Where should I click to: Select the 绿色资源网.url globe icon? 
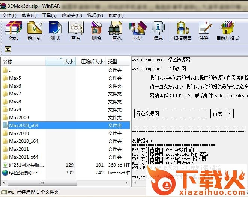point(5,173)
